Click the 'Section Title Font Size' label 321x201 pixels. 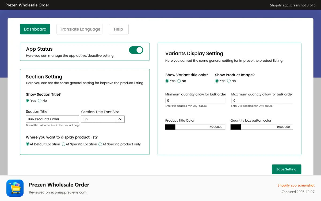point(100,112)
